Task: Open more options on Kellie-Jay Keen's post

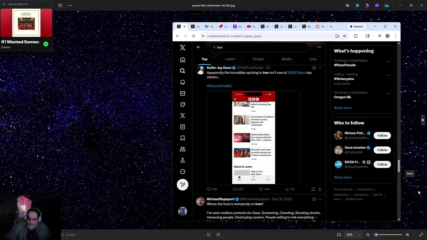Action: (320, 68)
